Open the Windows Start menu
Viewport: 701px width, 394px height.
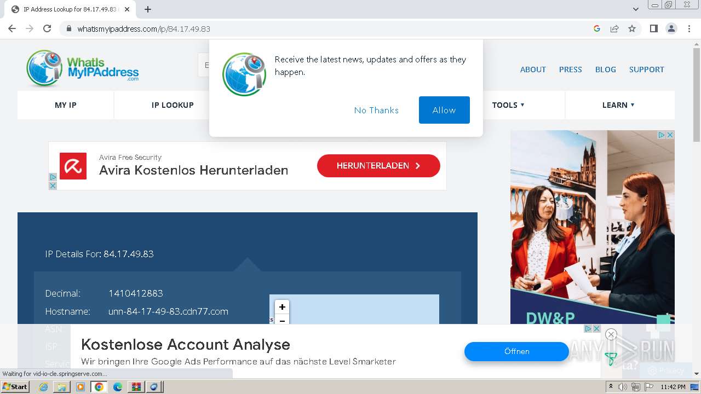pyautogui.click(x=15, y=386)
